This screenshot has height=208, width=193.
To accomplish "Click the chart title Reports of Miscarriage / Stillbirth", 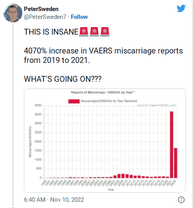I will click(x=103, y=92).
